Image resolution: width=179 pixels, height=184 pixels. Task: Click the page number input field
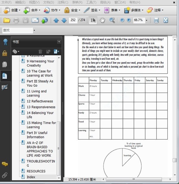point(73,20)
